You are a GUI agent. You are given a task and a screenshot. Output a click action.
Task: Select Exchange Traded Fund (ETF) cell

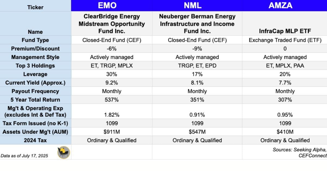(x=285, y=40)
